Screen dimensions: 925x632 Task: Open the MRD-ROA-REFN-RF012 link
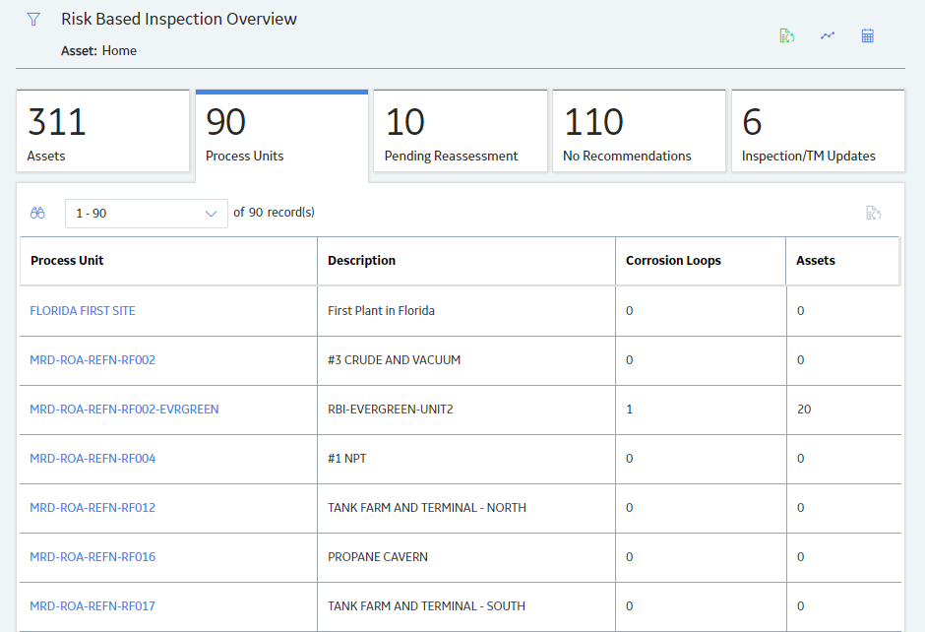[x=92, y=508]
